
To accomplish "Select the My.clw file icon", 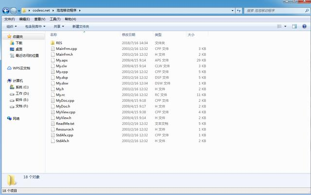I will pyautogui.click(x=52, y=66).
